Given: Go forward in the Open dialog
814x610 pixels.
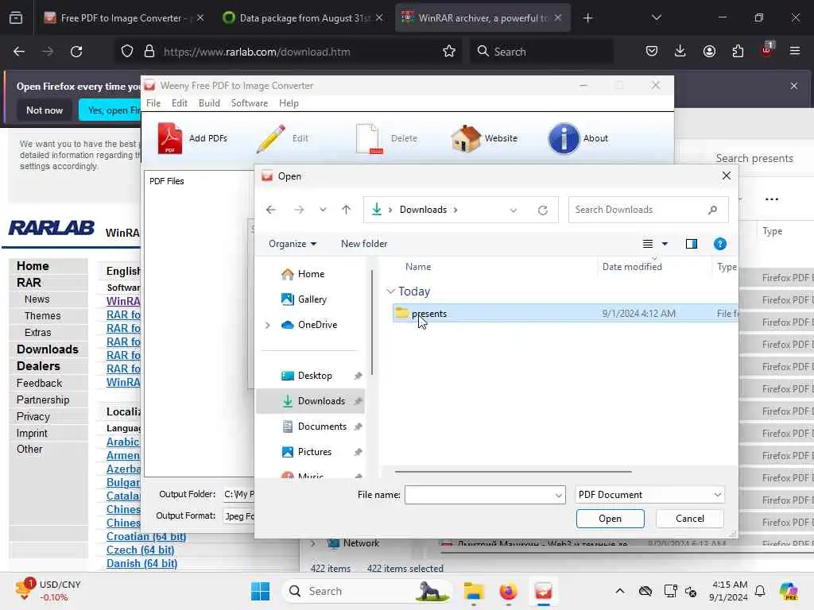Looking at the screenshot, I should pyautogui.click(x=299, y=210).
